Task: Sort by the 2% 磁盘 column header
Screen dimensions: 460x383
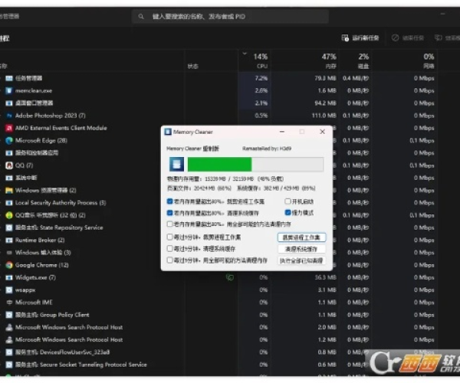Action: [356, 61]
